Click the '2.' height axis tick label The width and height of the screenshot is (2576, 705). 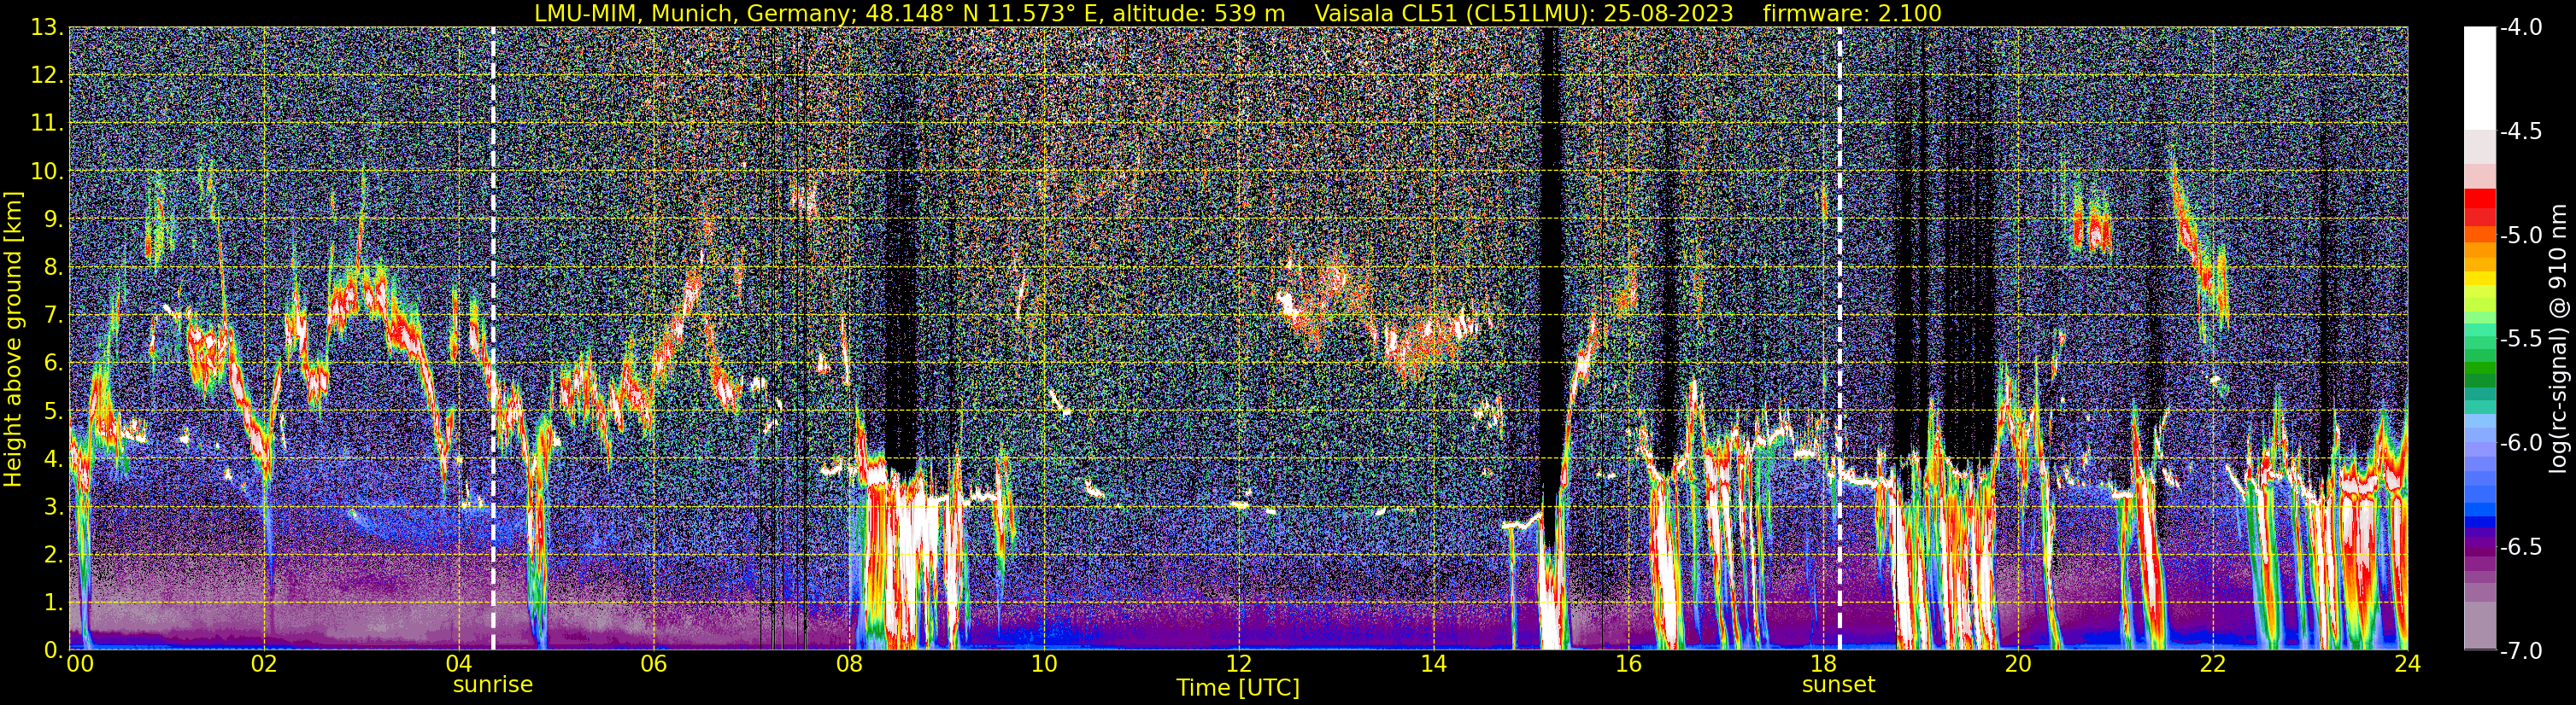(x=53, y=556)
